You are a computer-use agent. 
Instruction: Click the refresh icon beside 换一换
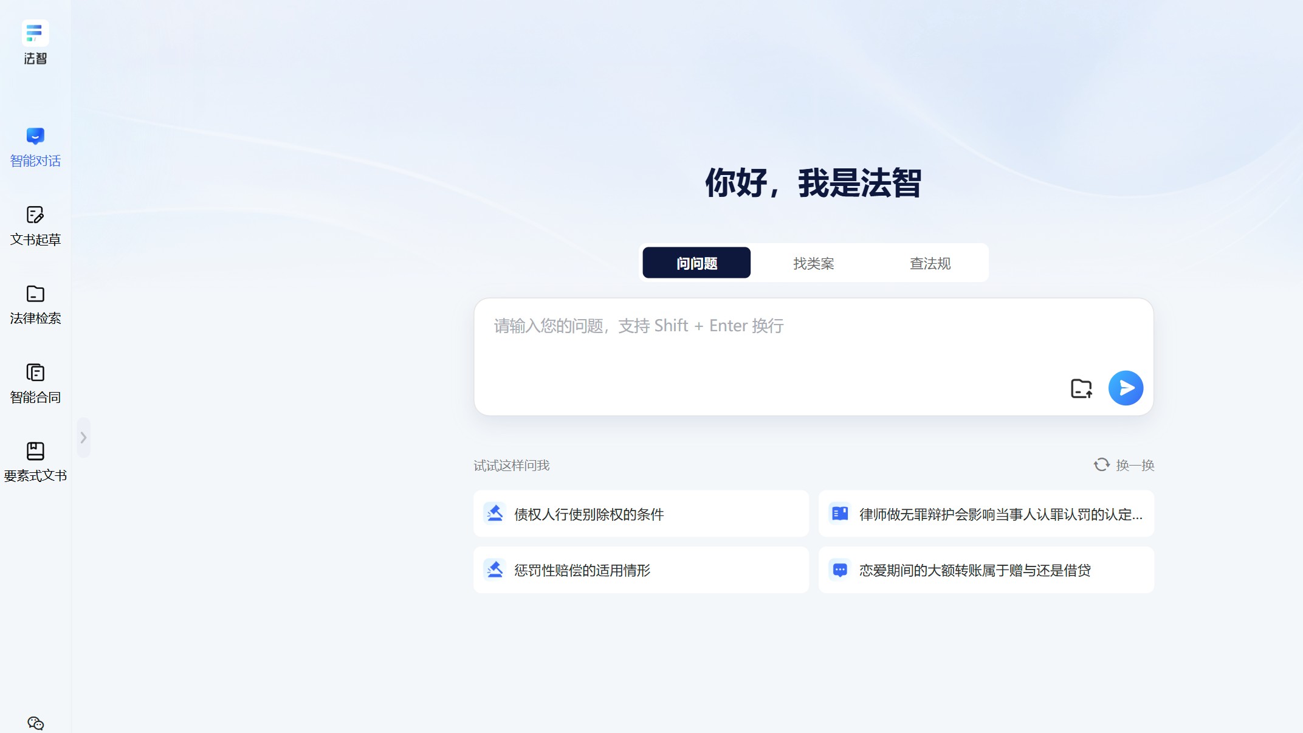coord(1101,464)
